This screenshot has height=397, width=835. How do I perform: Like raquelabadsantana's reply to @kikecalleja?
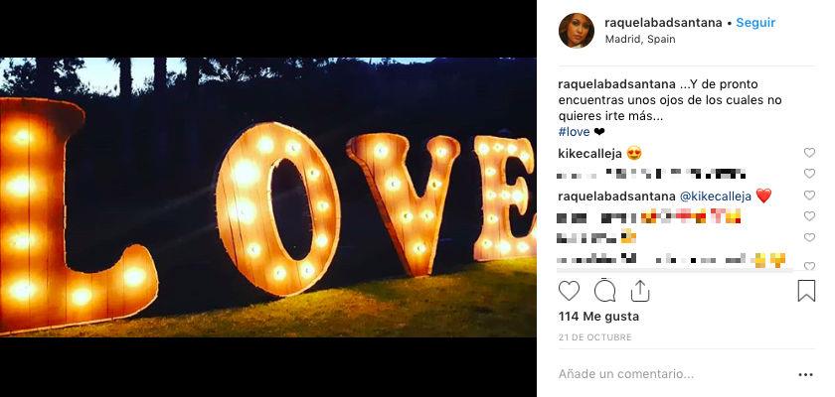click(809, 196)
